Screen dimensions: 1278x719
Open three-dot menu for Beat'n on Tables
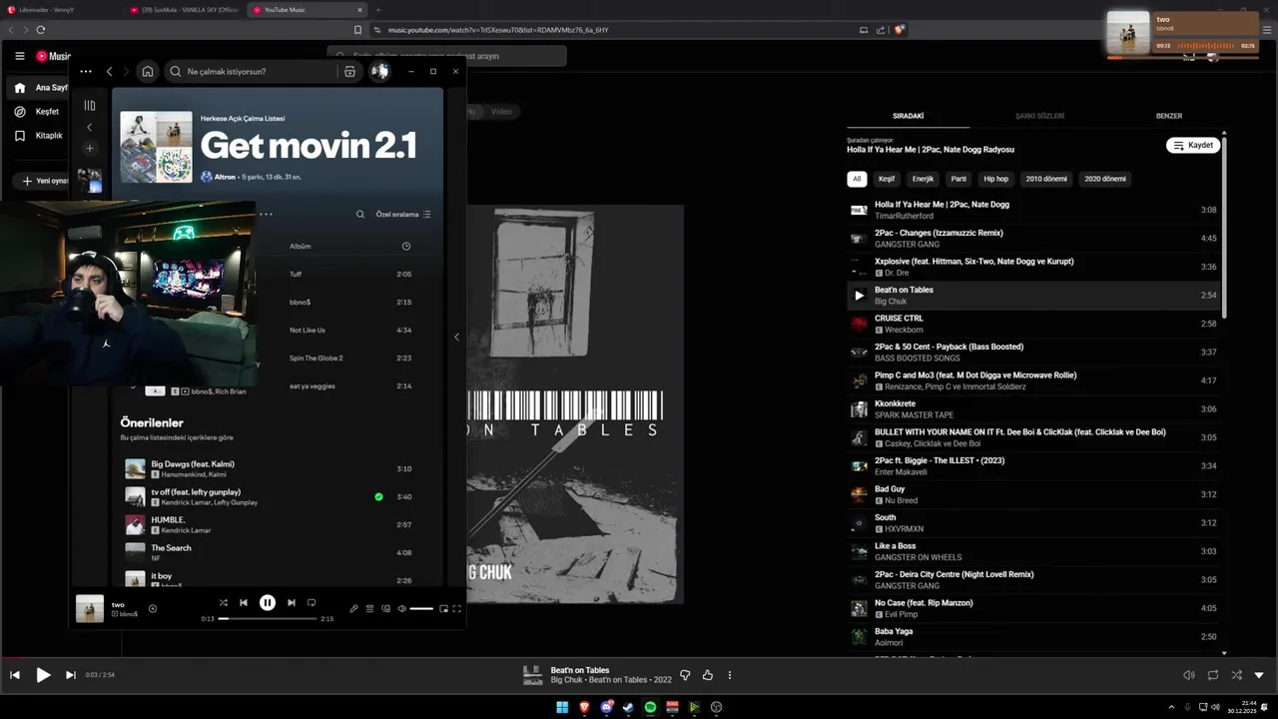pos(730,675)
